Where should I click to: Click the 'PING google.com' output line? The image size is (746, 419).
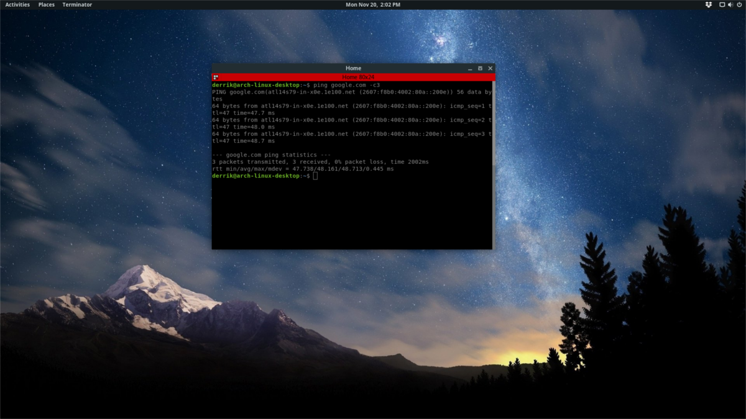coord(352,92)
